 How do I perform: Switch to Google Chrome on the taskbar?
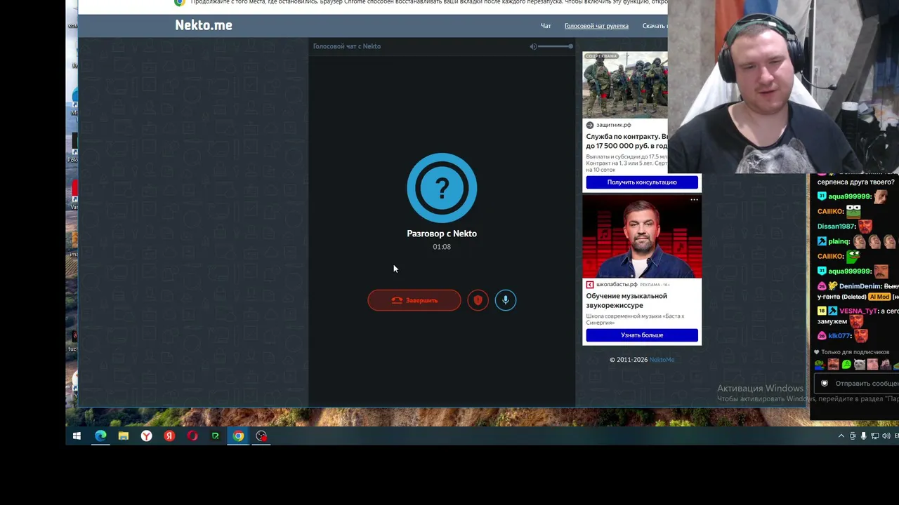coord(239,436)
